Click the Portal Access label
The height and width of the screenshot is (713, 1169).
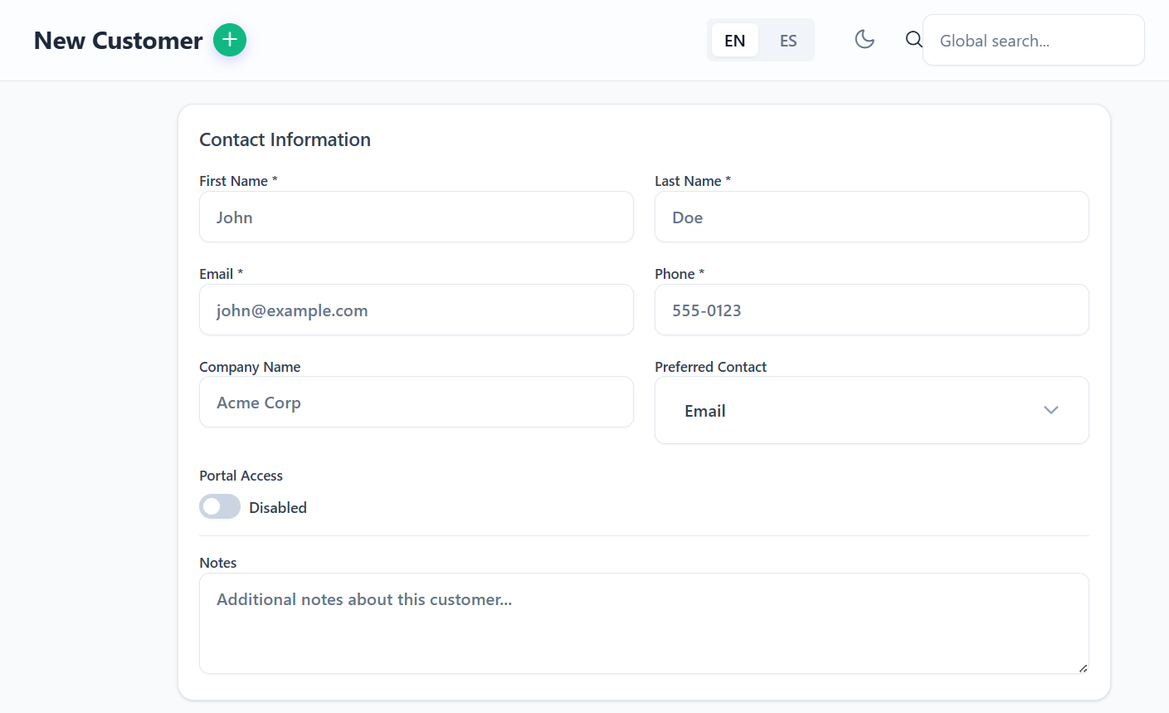pos(241,476)
